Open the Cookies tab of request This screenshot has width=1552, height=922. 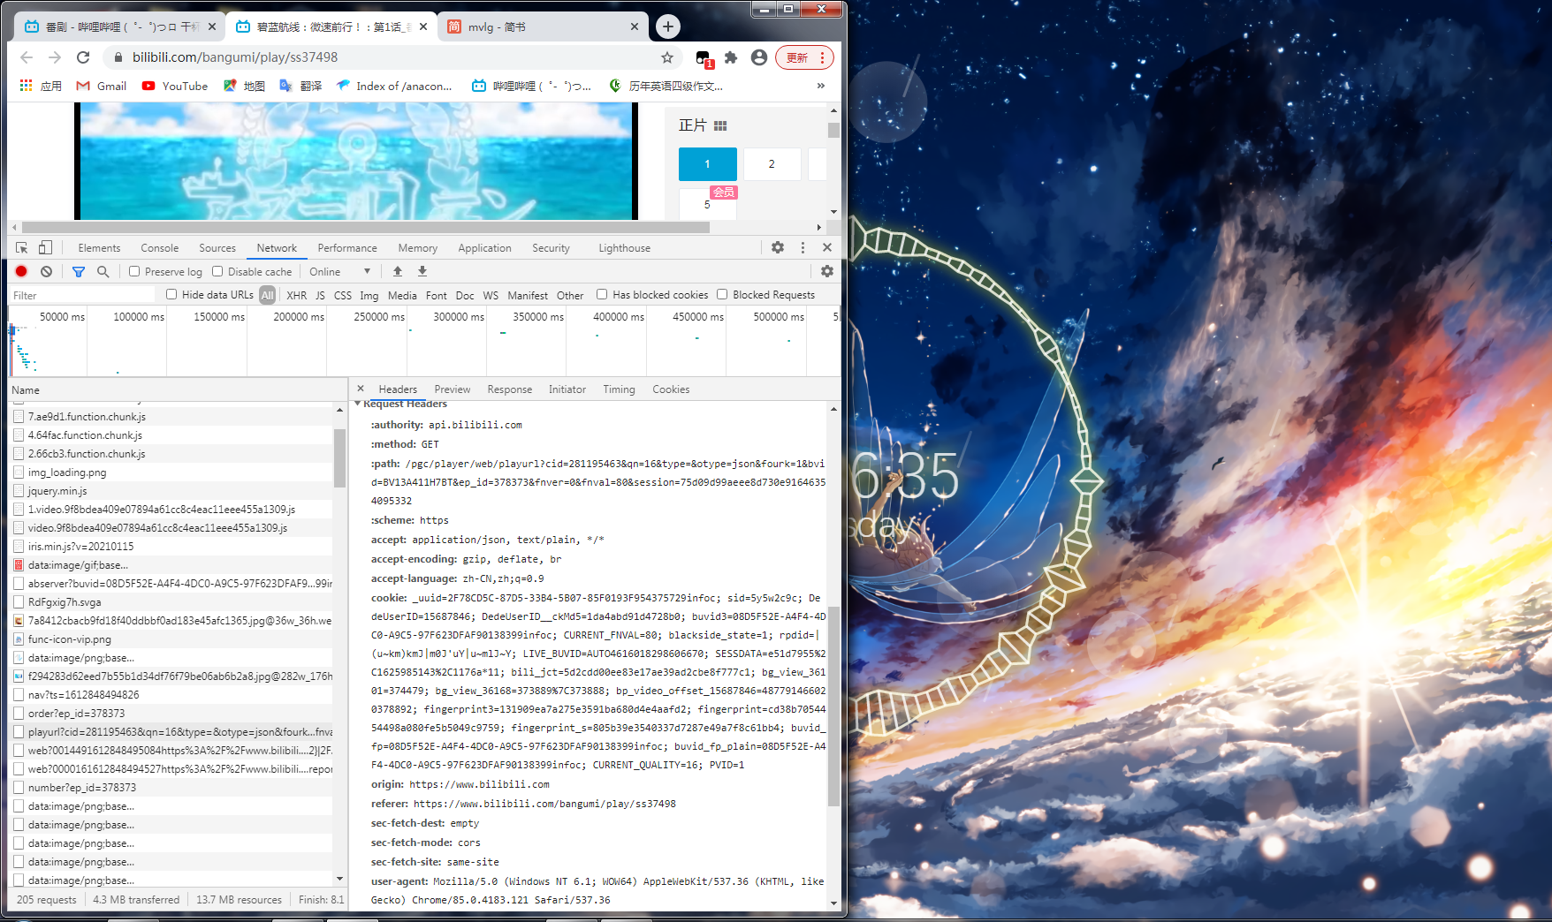[671, 389]
